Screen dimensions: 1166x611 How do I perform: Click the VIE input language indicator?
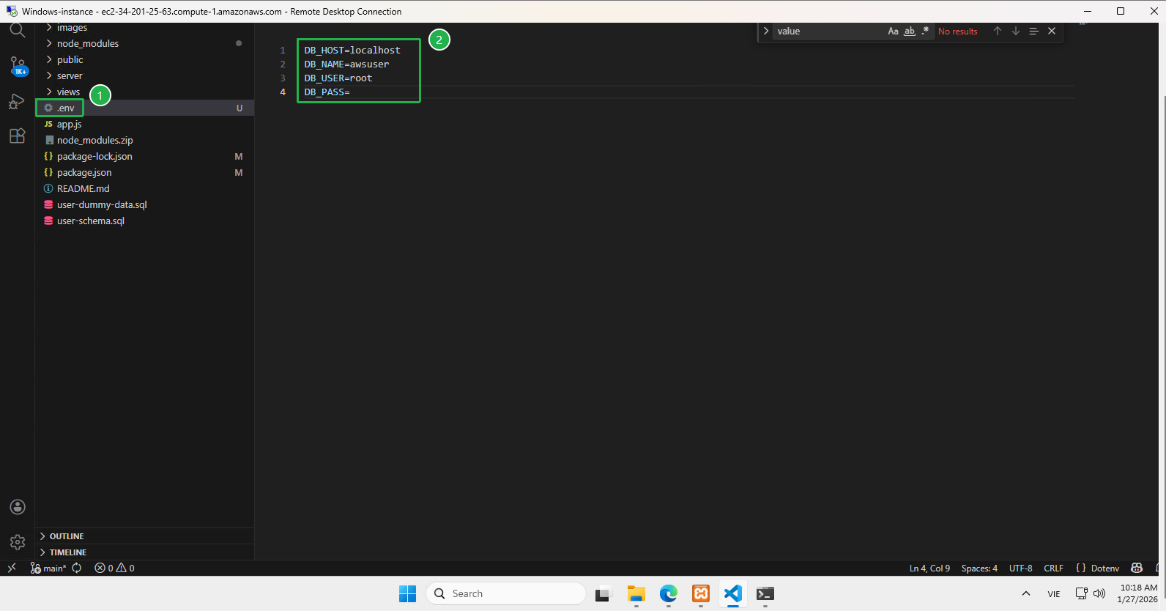coord(1054,594)
